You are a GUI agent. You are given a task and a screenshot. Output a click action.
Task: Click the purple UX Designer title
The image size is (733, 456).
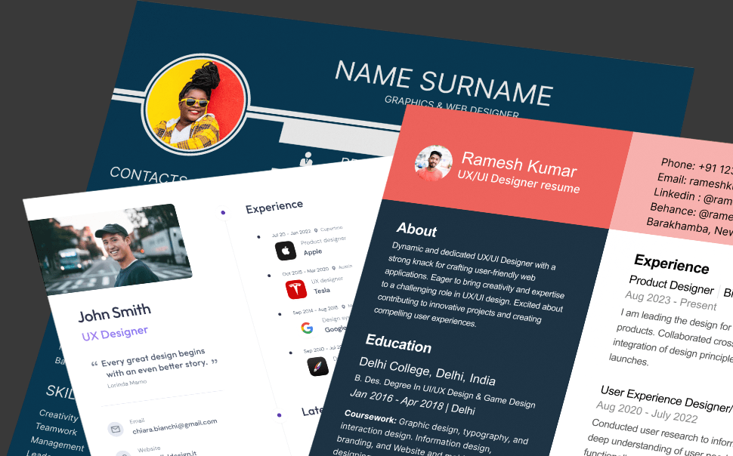click(x=115, y=332)
